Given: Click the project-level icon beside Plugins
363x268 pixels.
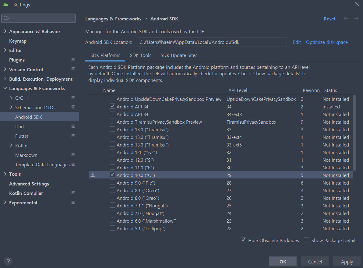Looking at the screenshot, I should click(x=73, y=59).
